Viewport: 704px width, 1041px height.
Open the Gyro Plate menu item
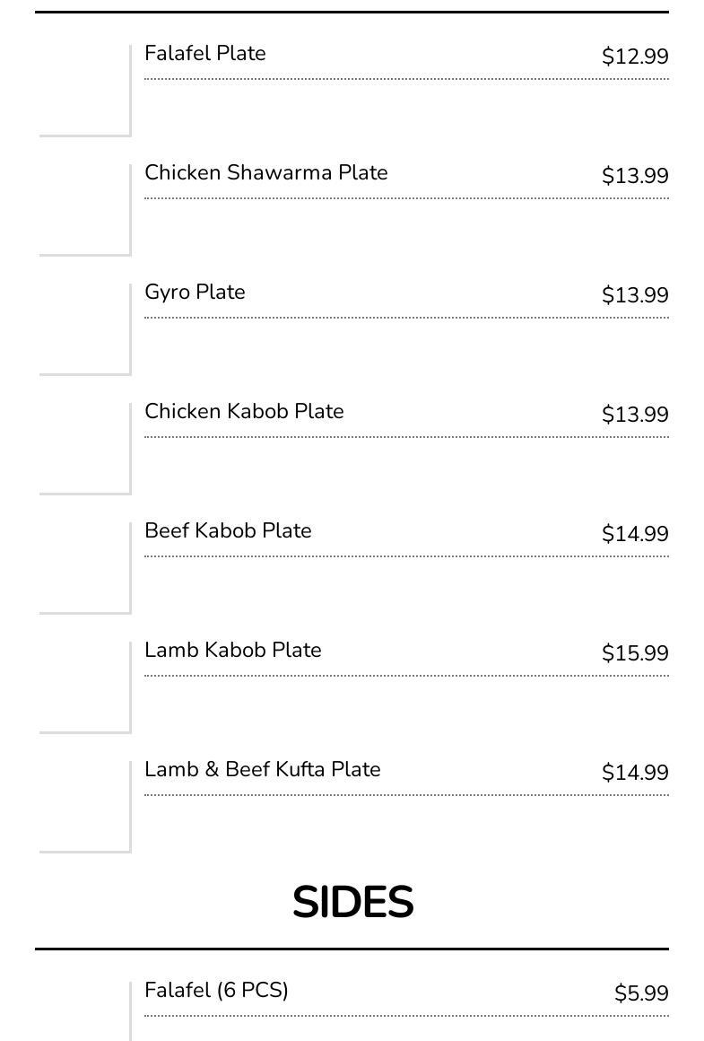tap(195, 293)
